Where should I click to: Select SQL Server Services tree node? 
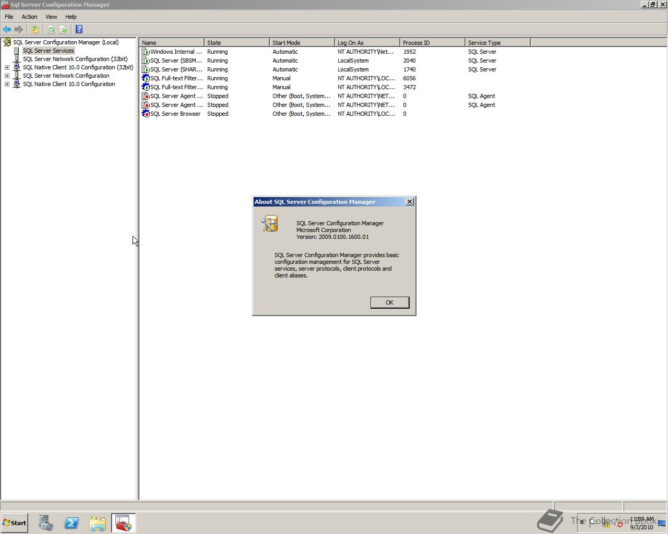click(49, 51)
